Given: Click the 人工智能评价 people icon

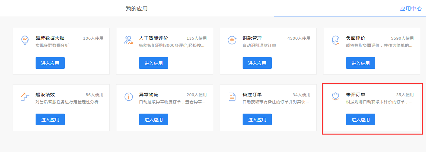Looking at the screenshot, I should pyautogui.click(x=128, y=40).
